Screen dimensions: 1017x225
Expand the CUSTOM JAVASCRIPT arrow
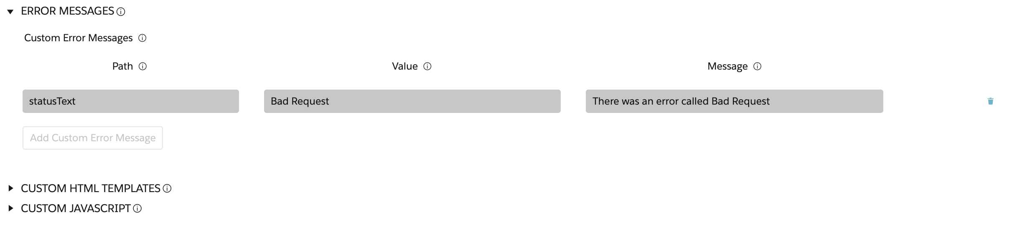(10, 208)
